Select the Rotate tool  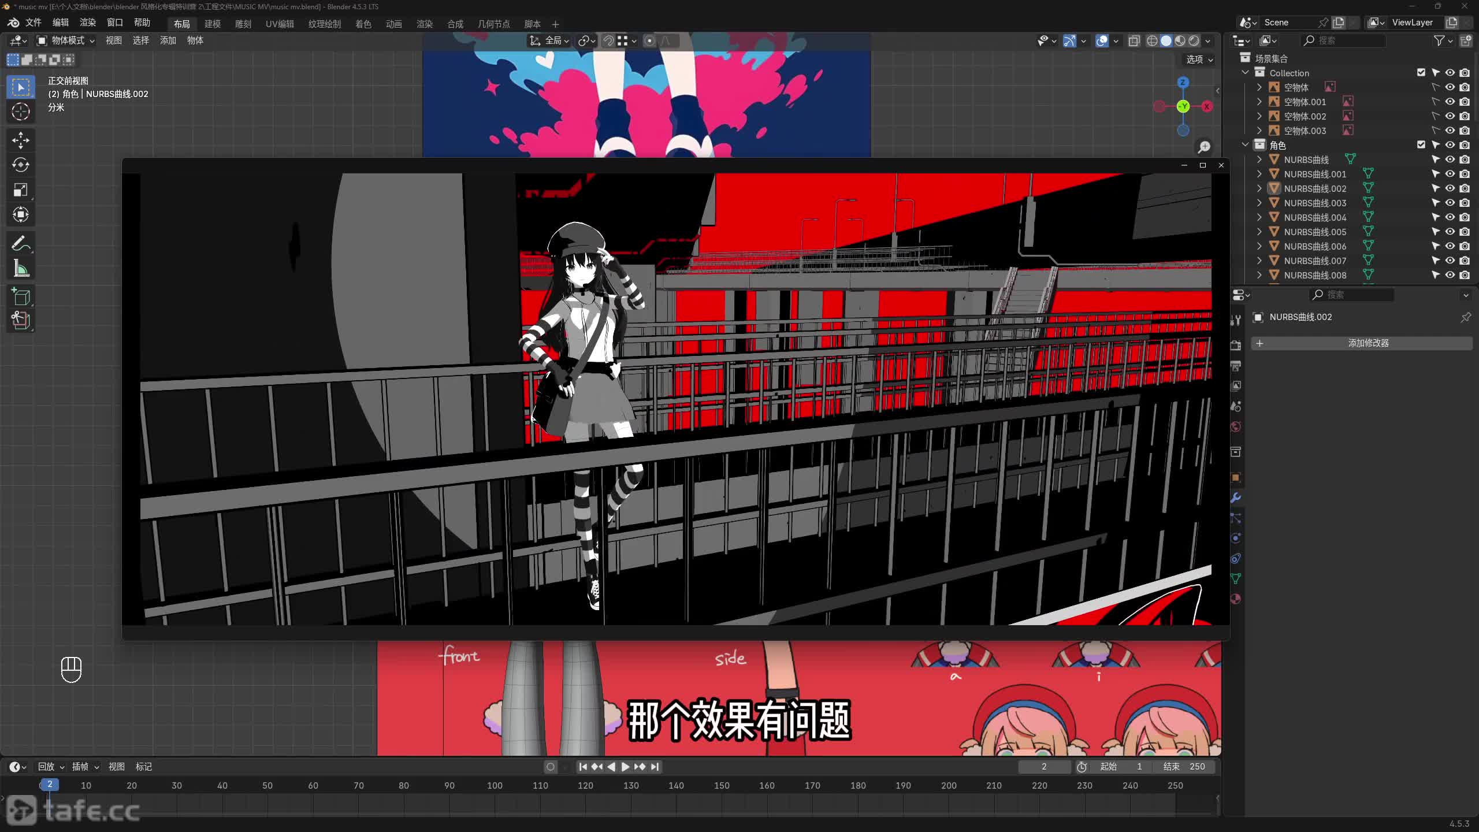click(x=21, y=165)
